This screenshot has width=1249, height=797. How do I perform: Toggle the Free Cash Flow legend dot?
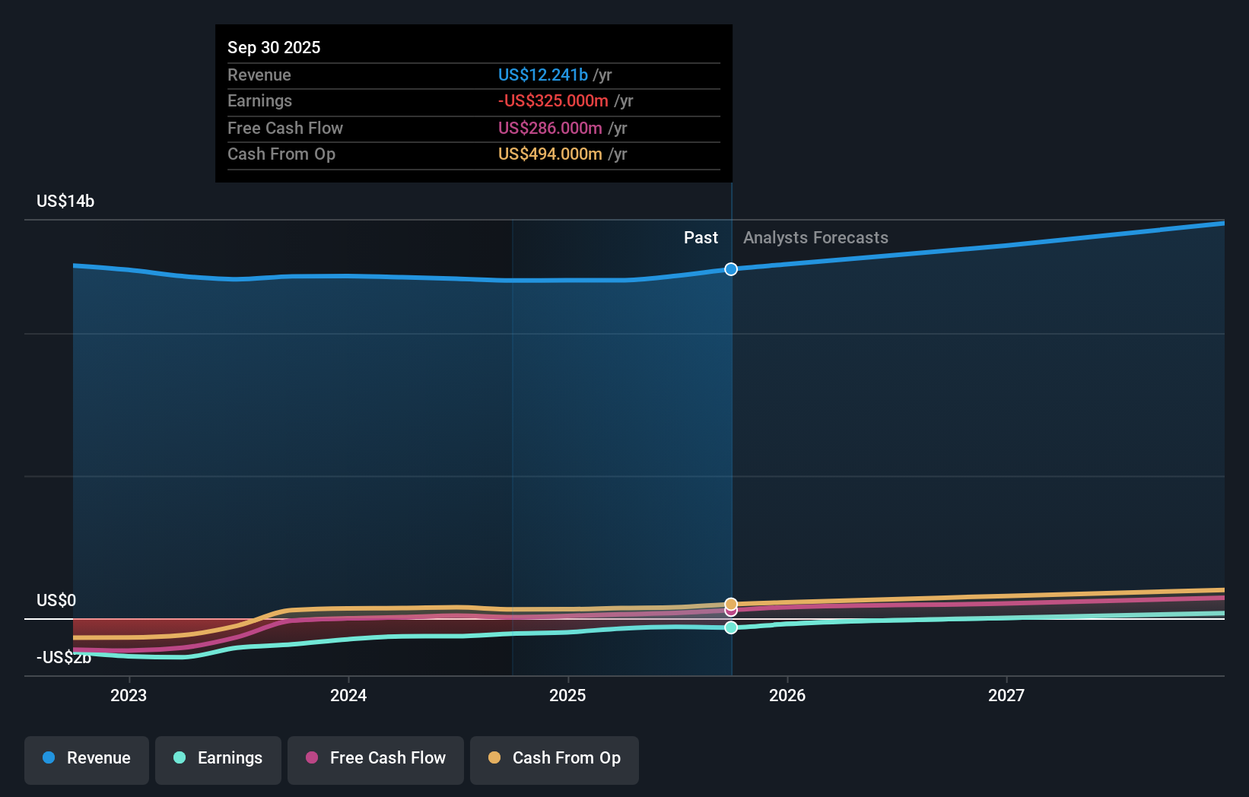[x=313, y=758]
